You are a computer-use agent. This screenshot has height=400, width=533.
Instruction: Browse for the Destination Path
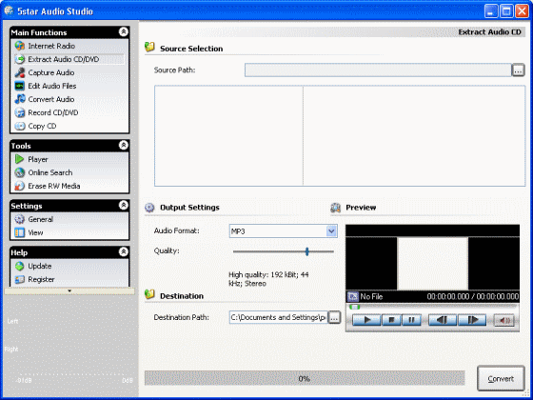click(334, 317)
